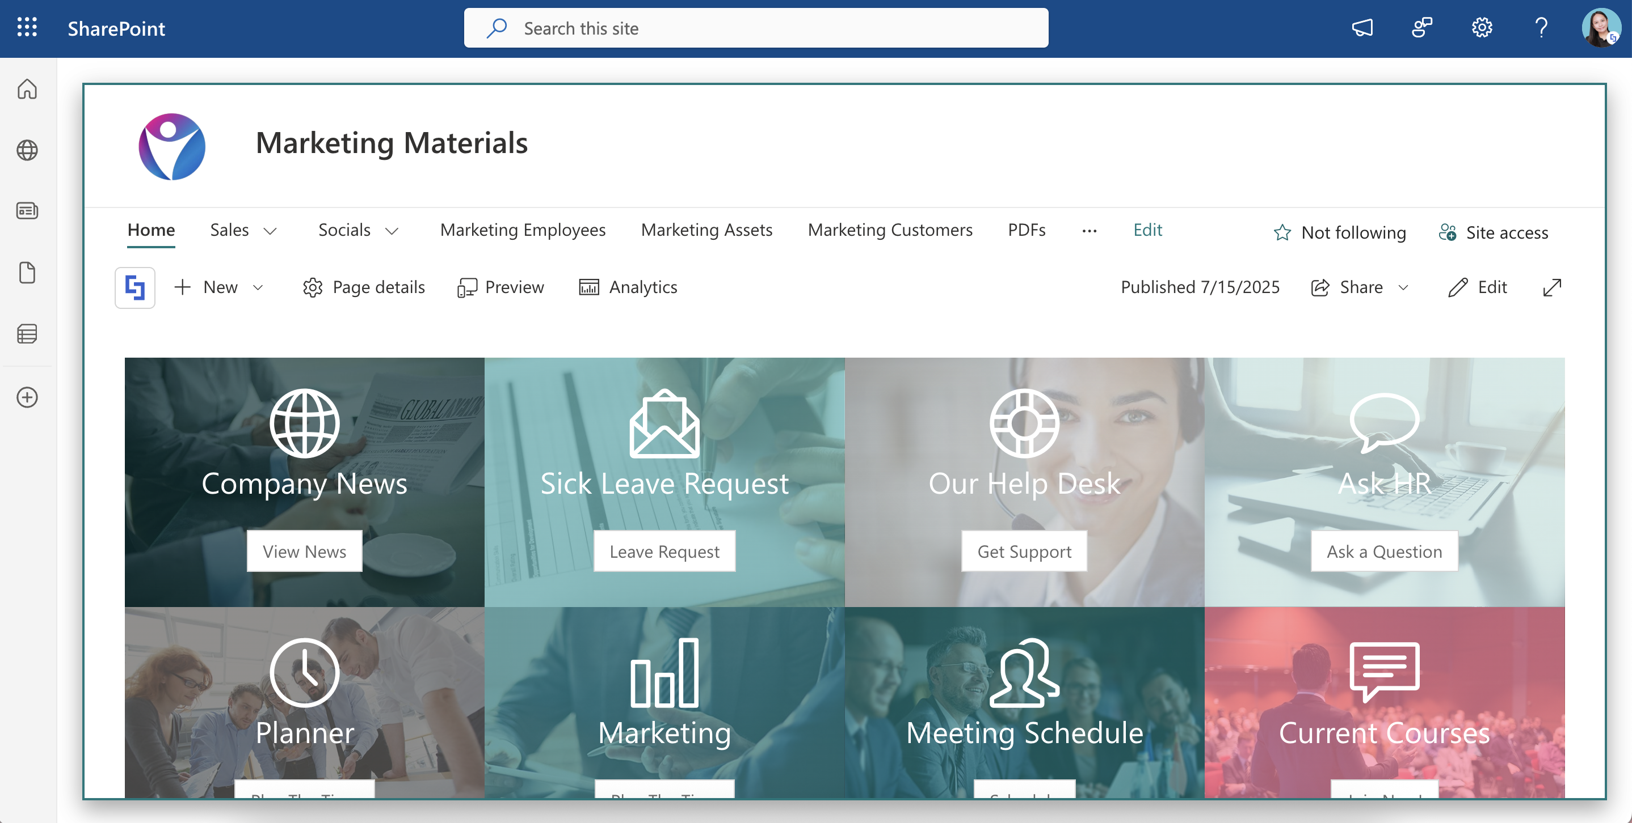Image resolution: width=1632 pixels, height=823 pixels.
Task: Click the megaphone feedback icon
Action: pos(1362,28)
